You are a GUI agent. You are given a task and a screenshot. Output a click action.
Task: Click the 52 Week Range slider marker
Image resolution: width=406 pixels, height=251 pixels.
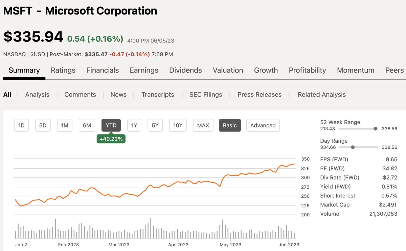375,129
